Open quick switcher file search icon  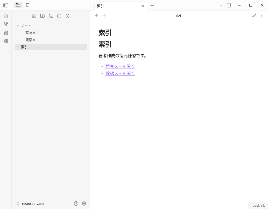tap(6, 16)
